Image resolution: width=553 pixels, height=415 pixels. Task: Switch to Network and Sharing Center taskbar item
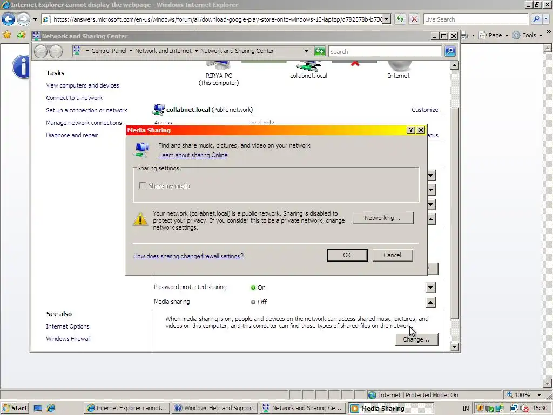point(302,408)
